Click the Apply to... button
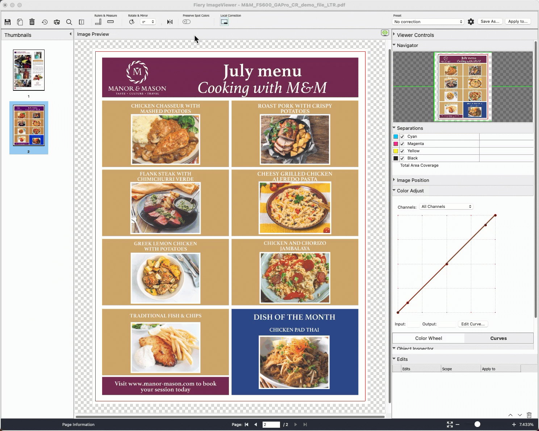Image resolution: width=539 pixels, height=431 pixels. [518, 22]
